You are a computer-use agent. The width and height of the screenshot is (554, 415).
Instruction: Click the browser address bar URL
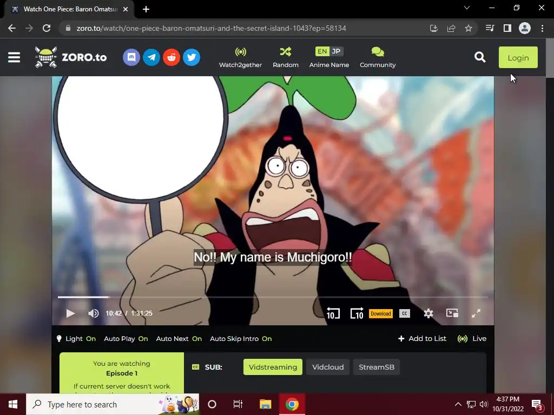click(212, 28)
